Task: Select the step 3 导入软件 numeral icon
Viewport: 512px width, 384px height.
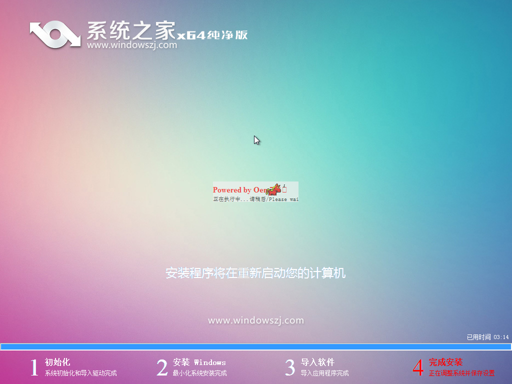Action: [x=289, y=367]
